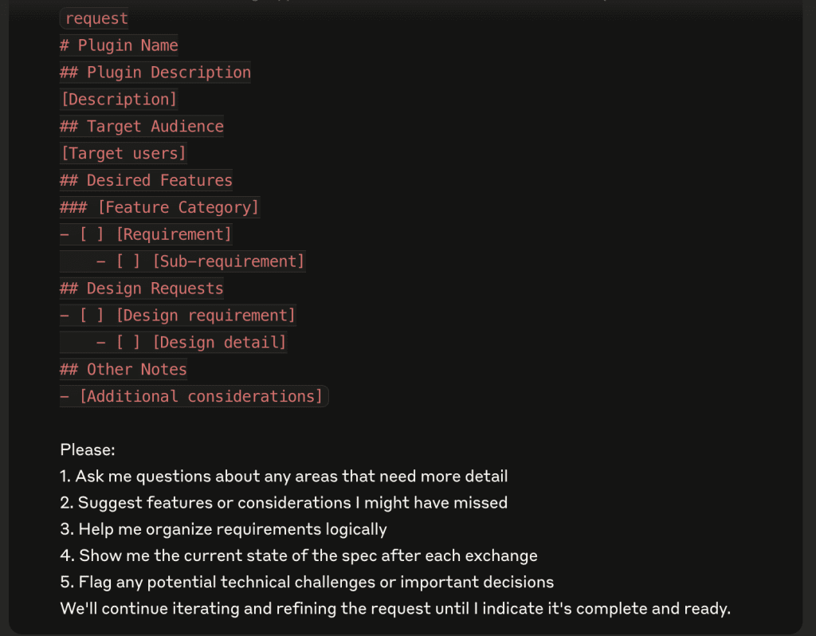
Task: Click the 'Please:' paragraph text
Action: (x=88, y=450)
